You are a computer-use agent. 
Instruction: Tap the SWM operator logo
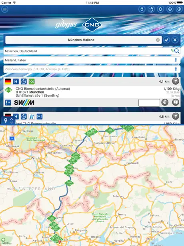[24, 103]
